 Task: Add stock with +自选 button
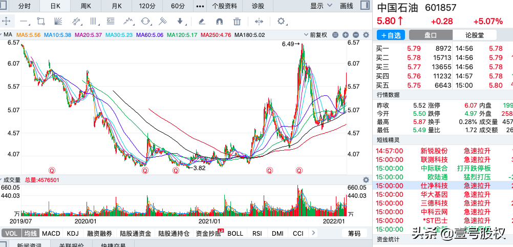[391, 35]
